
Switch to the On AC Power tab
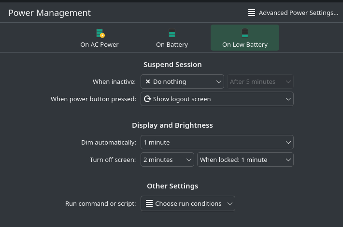100,38
